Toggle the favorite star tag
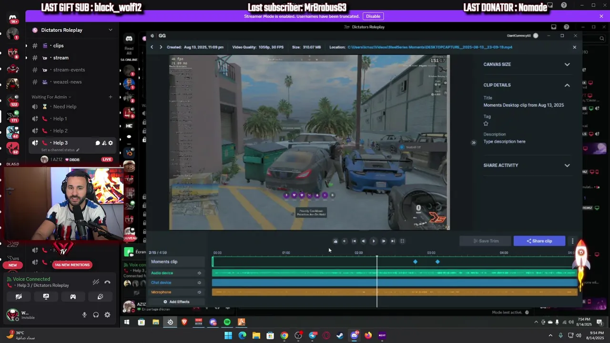Image resolution: width=610 pixels, height=343 pixels. tap(486, 124)
